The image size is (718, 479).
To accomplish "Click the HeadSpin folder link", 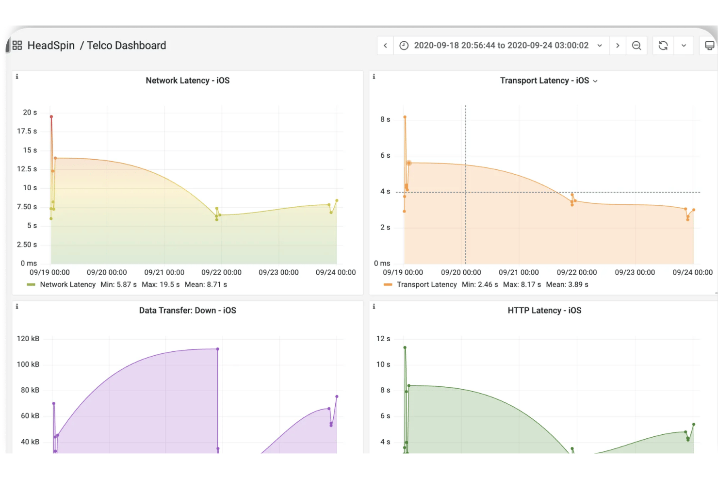I will point(51,45).
